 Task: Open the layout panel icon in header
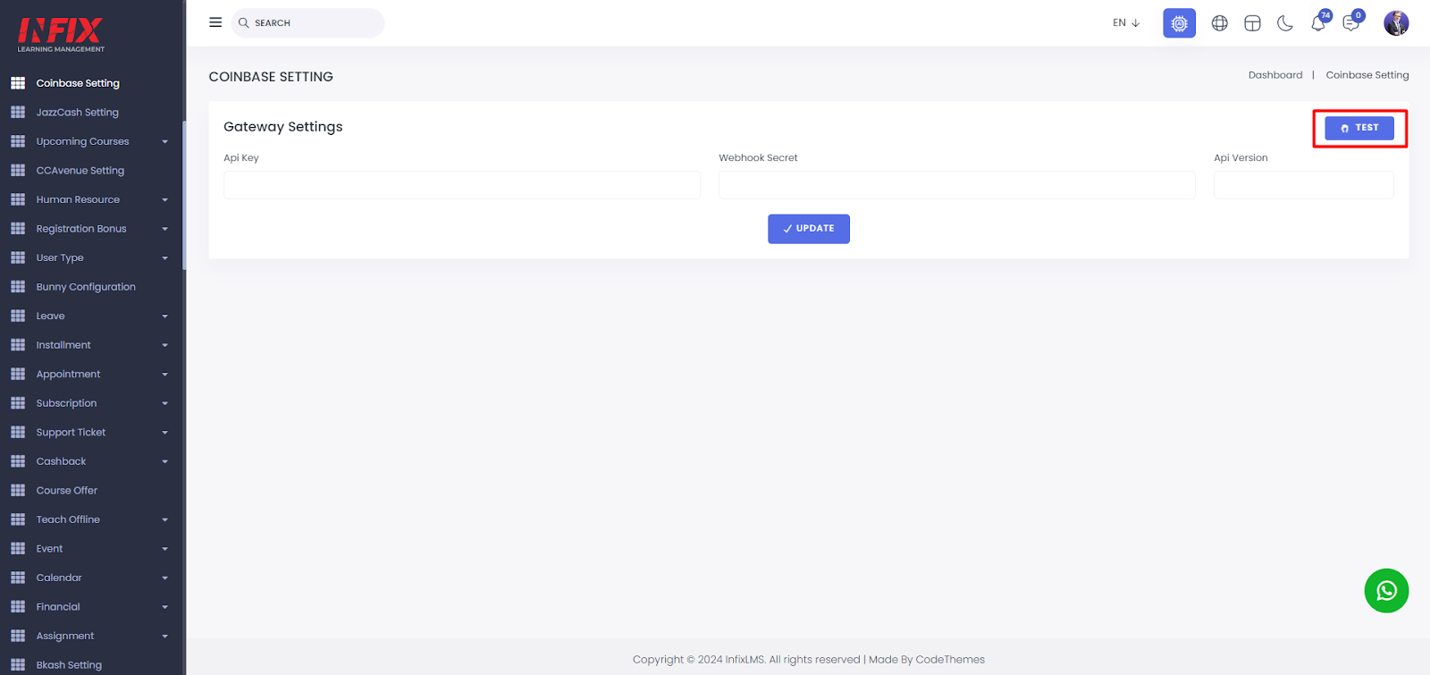1252,23
